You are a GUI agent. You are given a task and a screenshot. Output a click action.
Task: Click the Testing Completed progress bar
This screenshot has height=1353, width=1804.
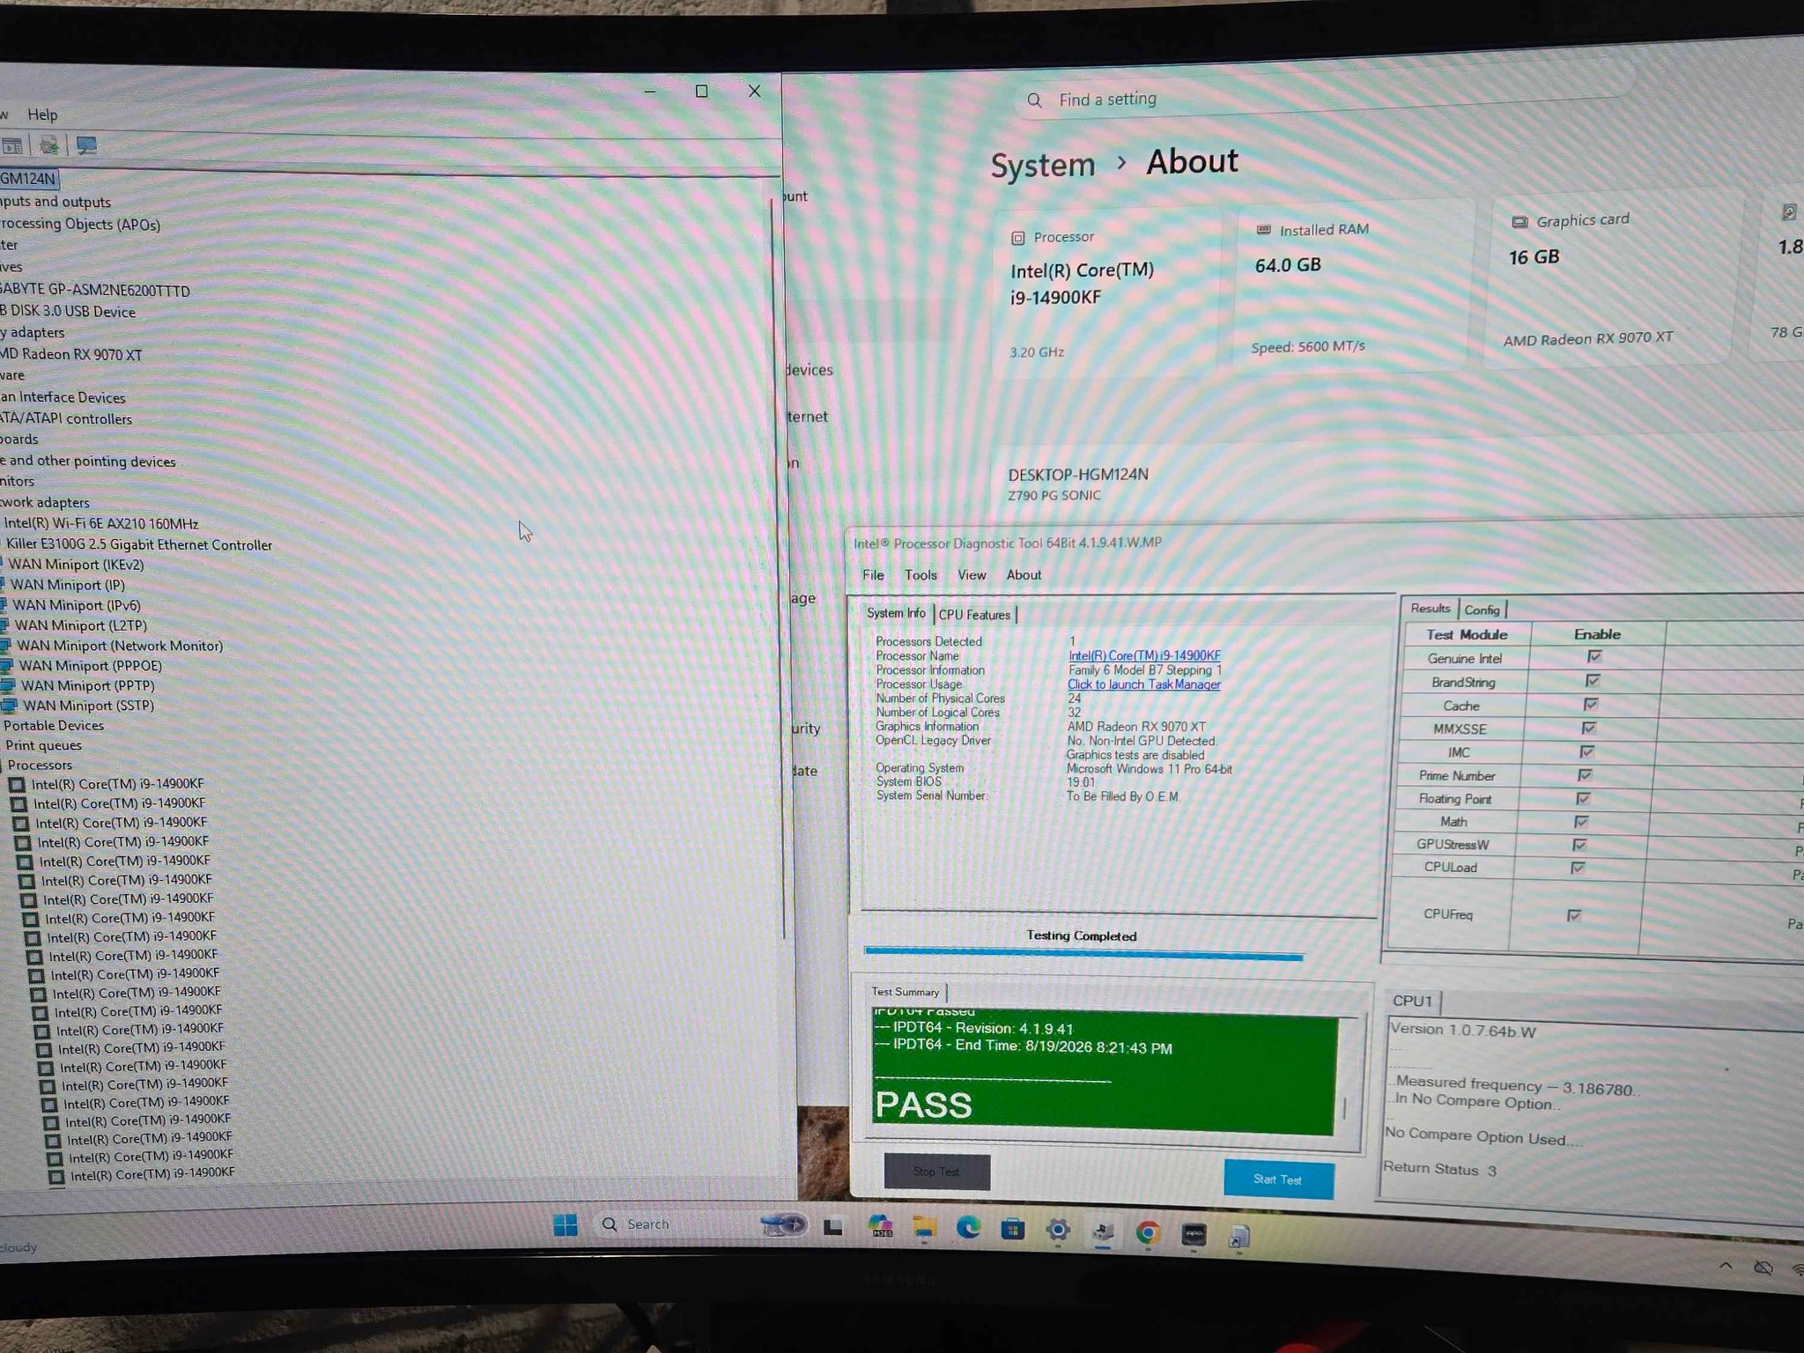[1083, 954]
